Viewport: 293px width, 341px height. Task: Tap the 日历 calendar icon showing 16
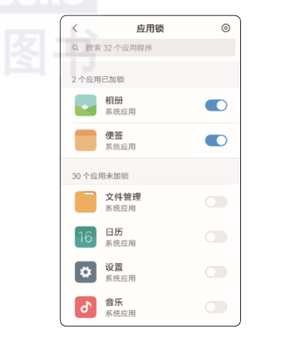click(86, 237)
